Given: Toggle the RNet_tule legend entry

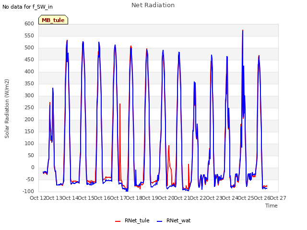Looking at the screenshot, I should coord(132,220).
